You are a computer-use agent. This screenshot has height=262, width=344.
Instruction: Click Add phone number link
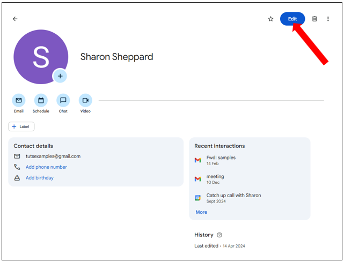[x=46, y=167]
